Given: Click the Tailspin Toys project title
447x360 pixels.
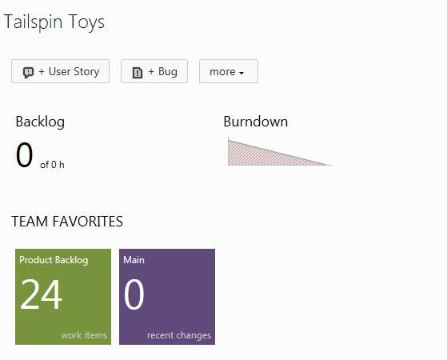Looking at the screenshot, I should [x=54, y=22].
